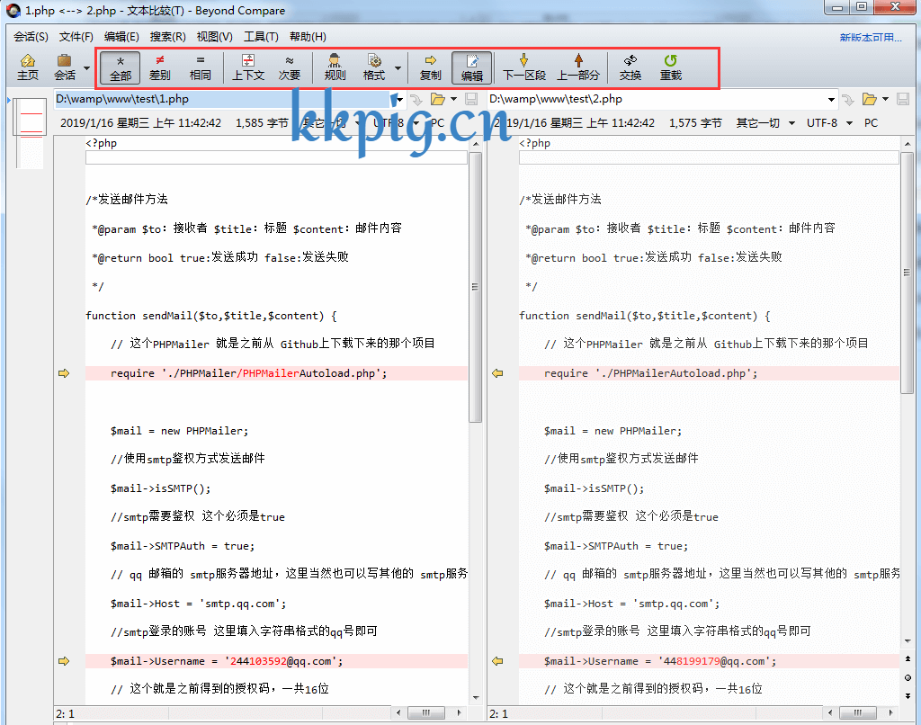Click the 2.php pane vertical scrollbar thumb
921x725 pixels.
(908, 273)
